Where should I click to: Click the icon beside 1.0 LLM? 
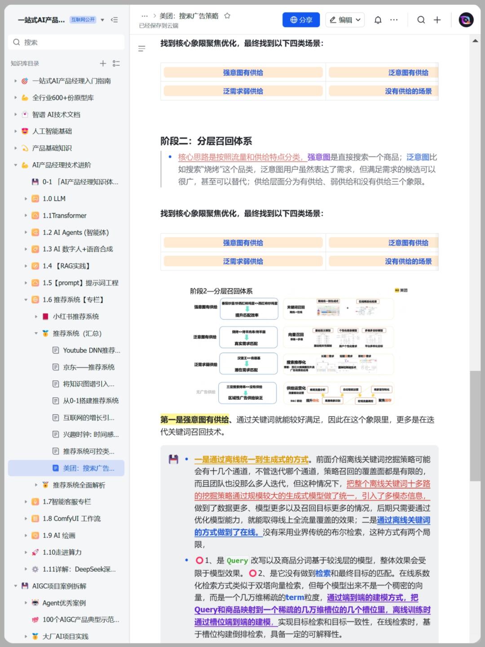tap(35, 199)
